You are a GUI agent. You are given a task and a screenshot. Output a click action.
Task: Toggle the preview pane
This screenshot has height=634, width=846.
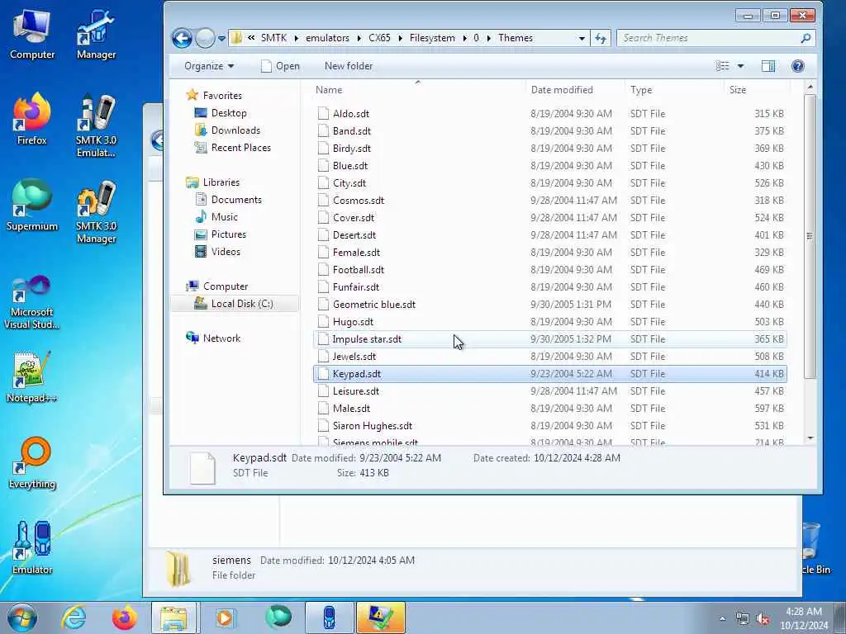click(768, 66)
